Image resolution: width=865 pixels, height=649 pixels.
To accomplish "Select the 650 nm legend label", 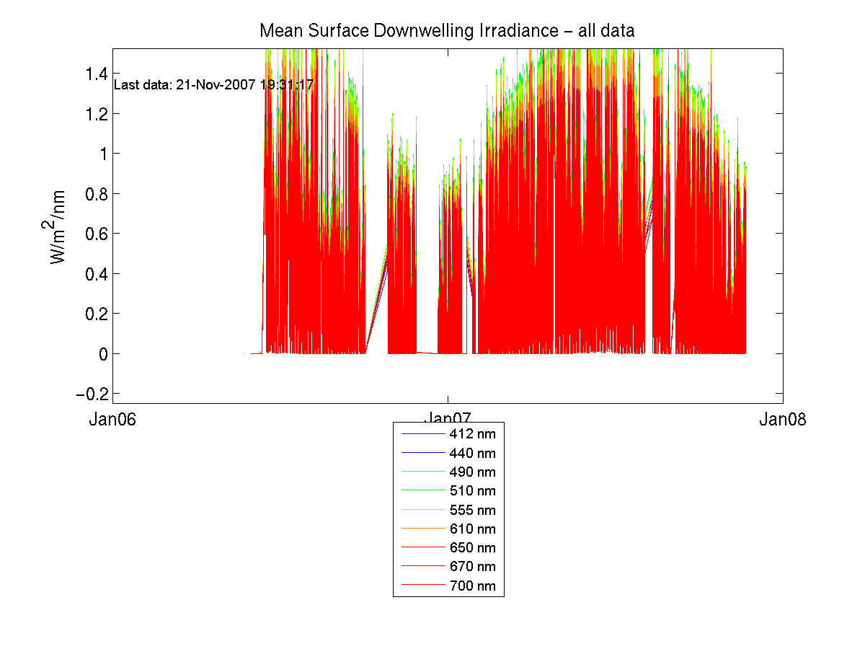I will pyautogui.click(x=472, y=548).
